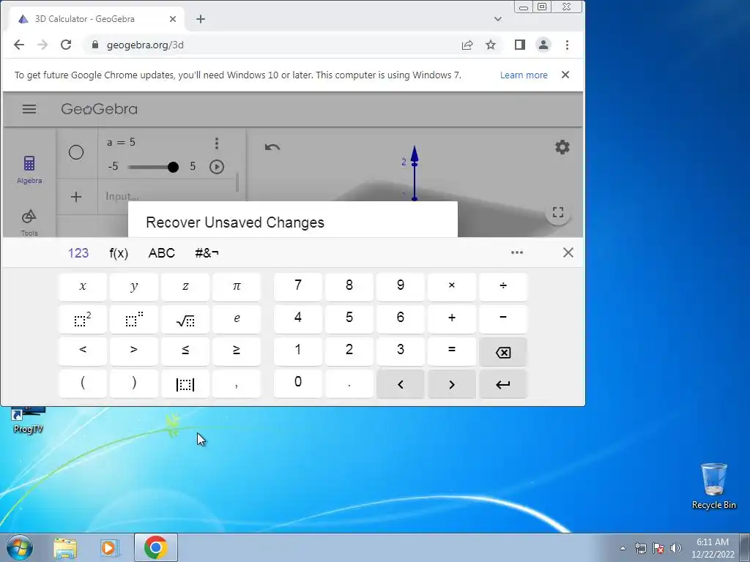Switch to the Algebra view
The image size is (750, 562).
[29, 170]
